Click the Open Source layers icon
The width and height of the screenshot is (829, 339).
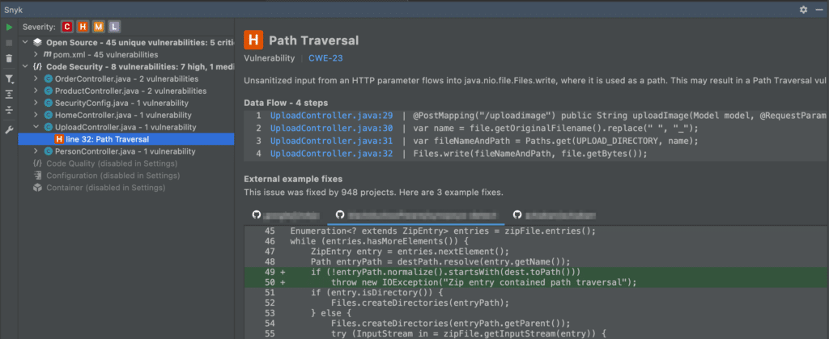point(37,42)
